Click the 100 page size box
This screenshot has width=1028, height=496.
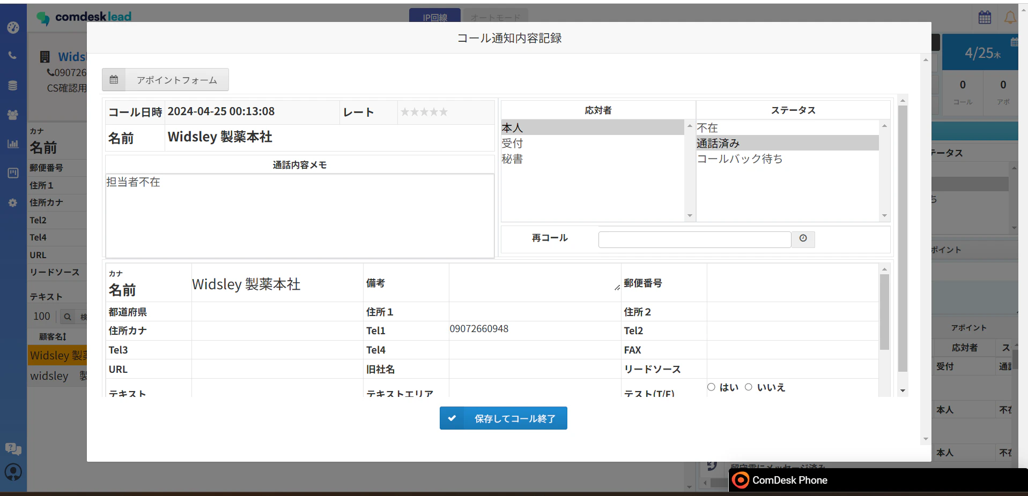click(42, 317)
